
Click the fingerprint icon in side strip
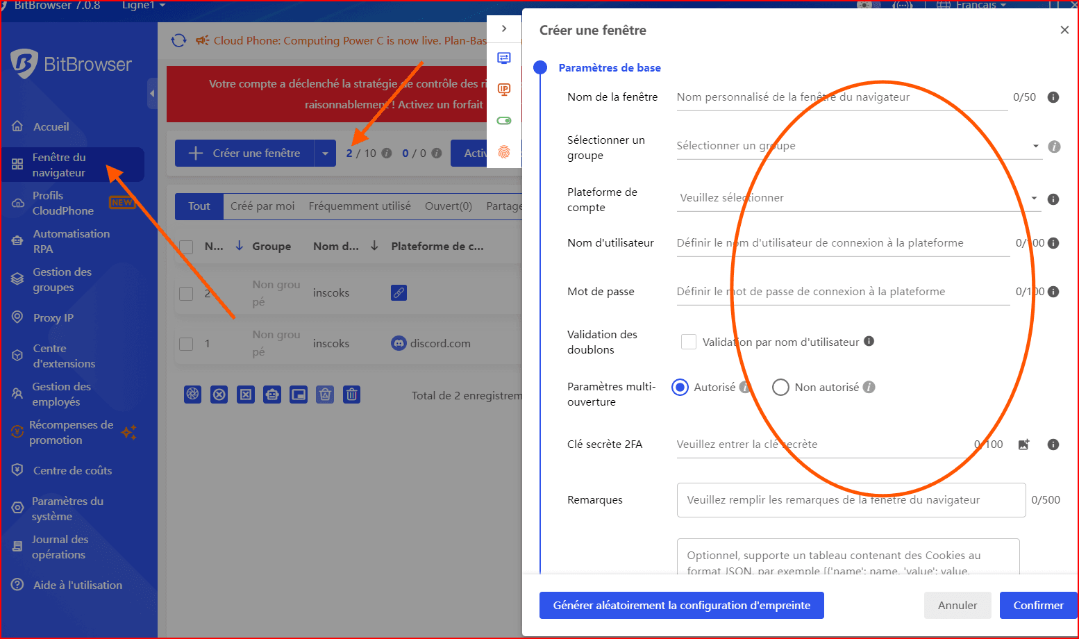pyautogui.click(x=504, y=151)
